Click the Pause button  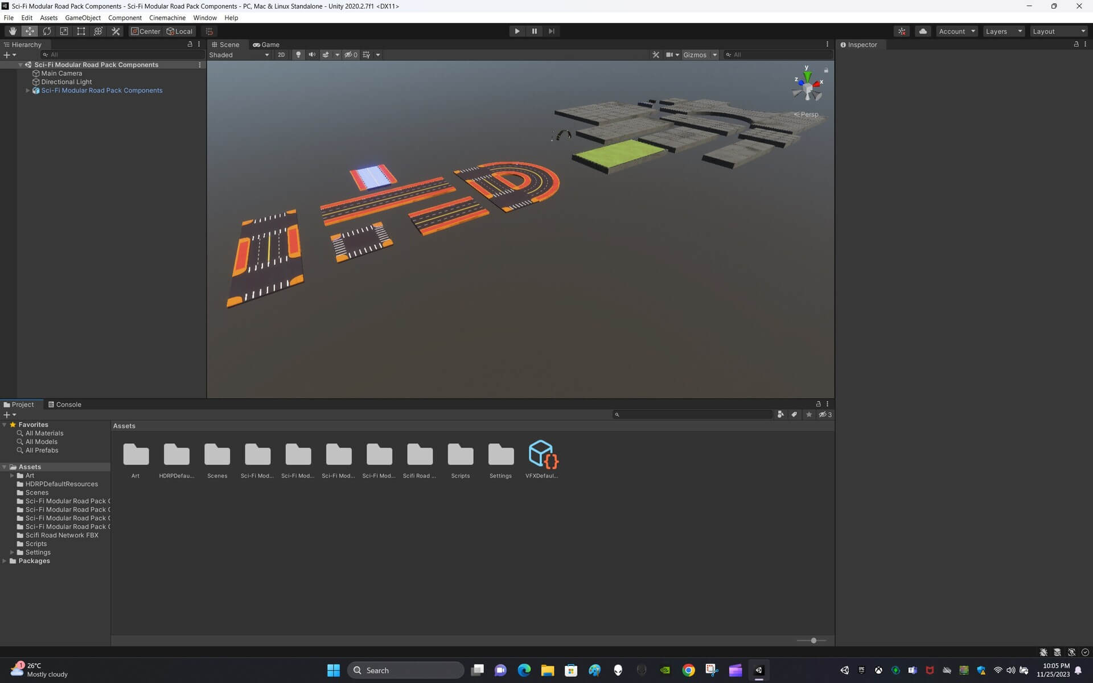(x=534, y=31)
